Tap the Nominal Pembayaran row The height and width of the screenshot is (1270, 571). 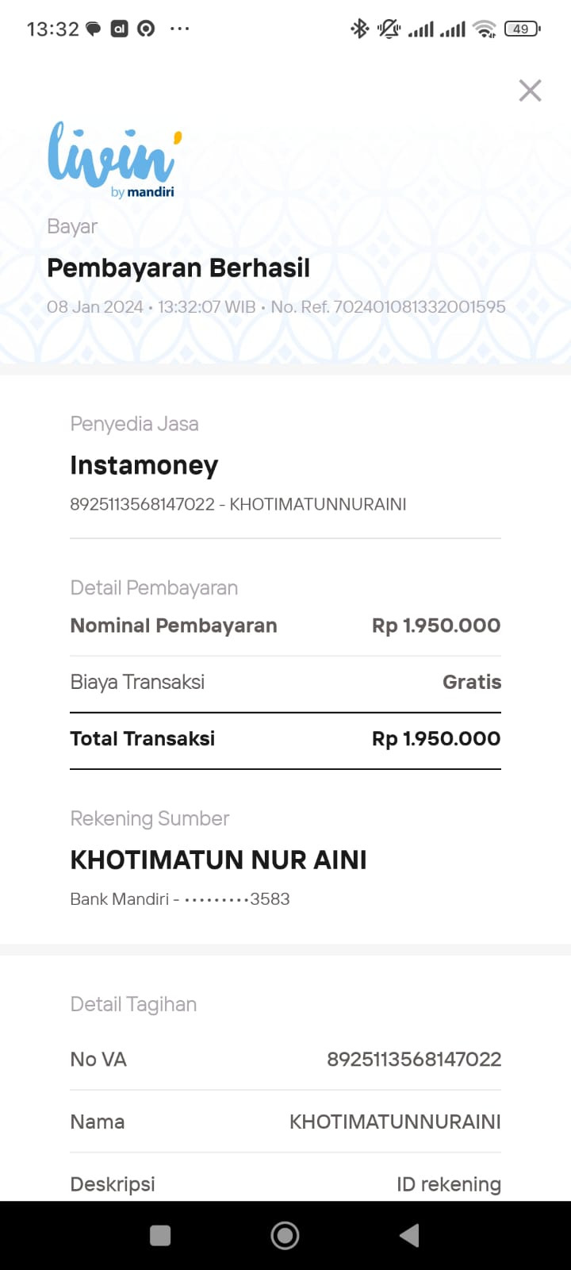[285, 625]
